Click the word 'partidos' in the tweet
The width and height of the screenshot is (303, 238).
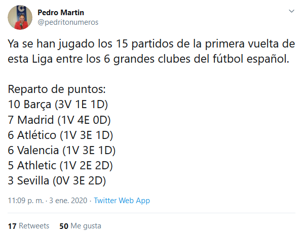(x=153, y=44)
